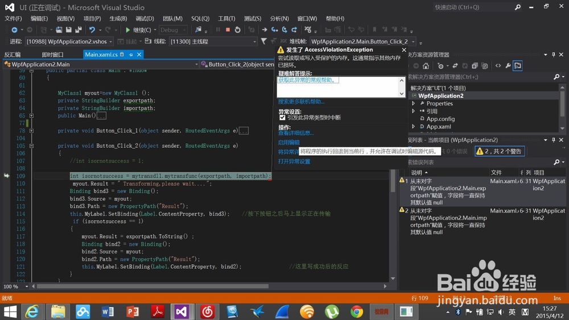Click Sync with Active Document icon
Screen dimensions: 569x320
455,65
